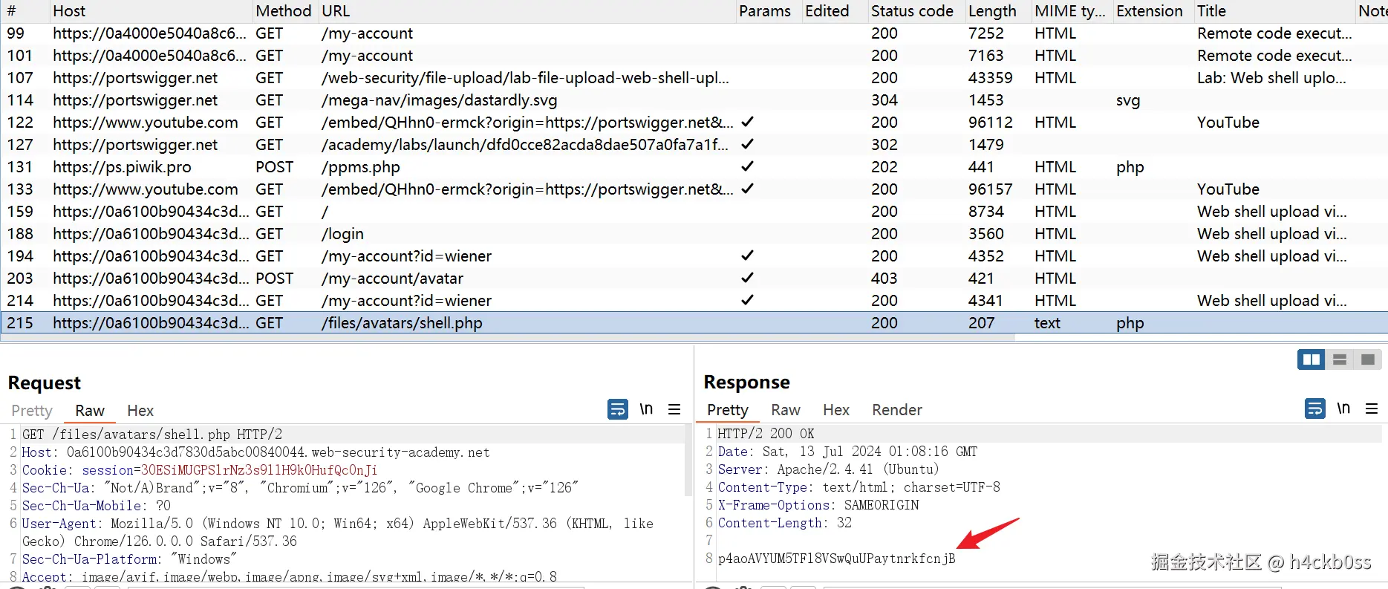This screenshot has width=1388, height=589.
Task: Open the Pretty tab in Request pane
Action: pyautogui.click(x=32, y=411)
